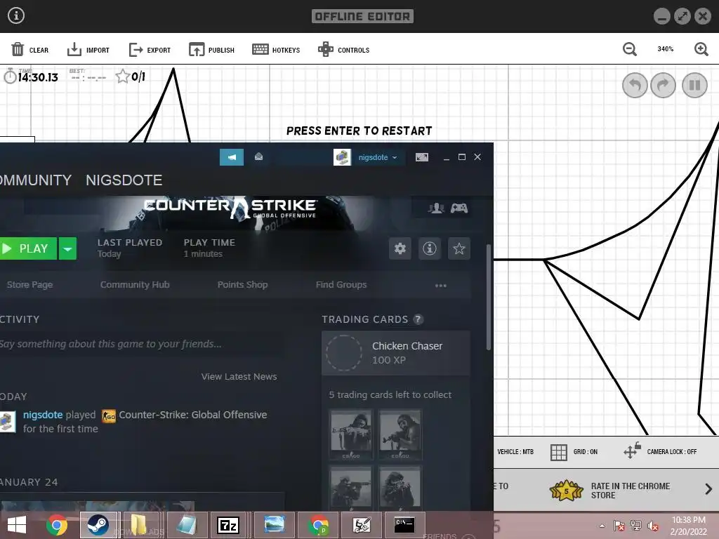Click the 14:30.13 timer readout
Screen dimensions: 719x539
[38, 77]
